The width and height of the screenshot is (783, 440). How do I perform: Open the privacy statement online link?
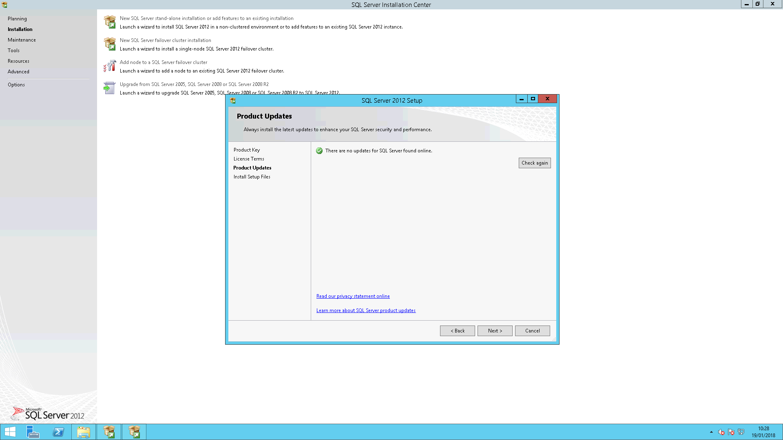(353, 296)
